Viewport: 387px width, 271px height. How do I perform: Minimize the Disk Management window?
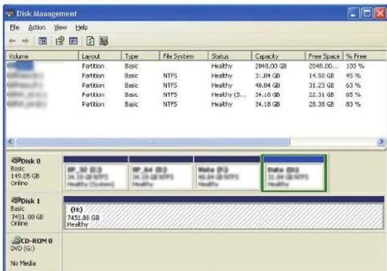coord(353,14)
